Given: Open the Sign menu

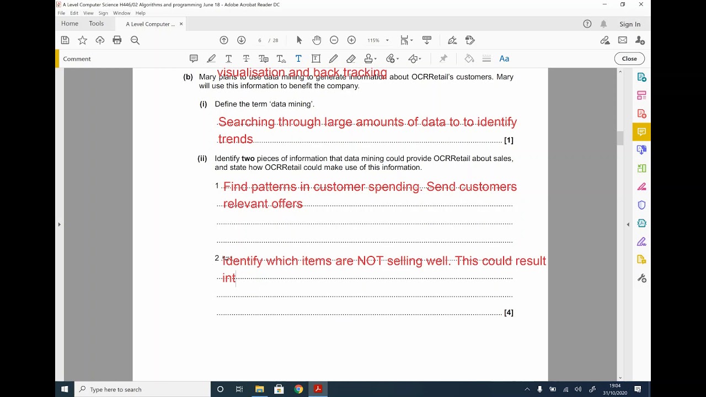Looking at the screenshot, I should [x=103, y=13].
